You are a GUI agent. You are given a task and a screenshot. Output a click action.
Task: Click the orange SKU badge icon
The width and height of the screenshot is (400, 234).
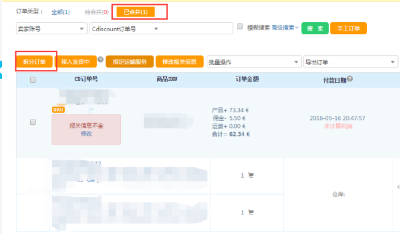[x=58, y=110]
